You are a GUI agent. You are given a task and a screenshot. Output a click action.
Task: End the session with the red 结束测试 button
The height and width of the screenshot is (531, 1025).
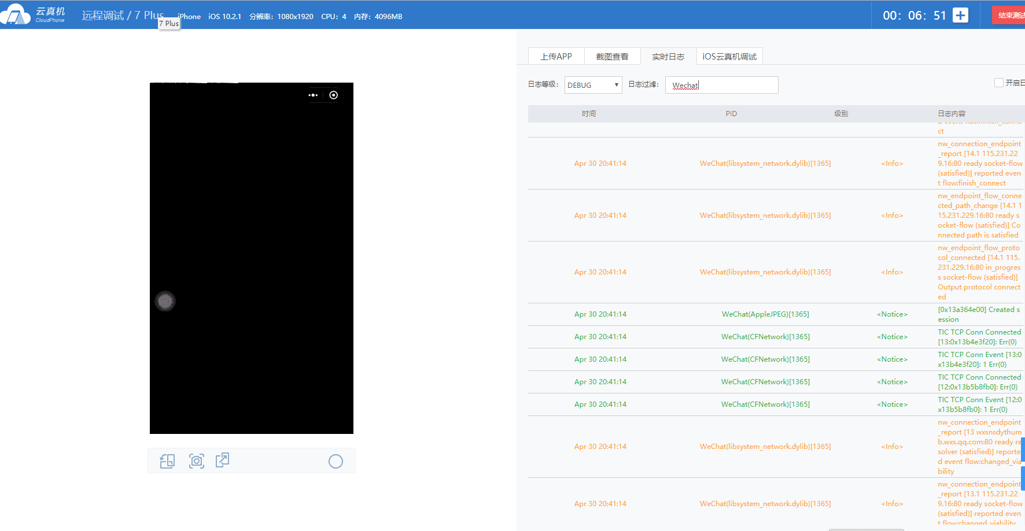click(1009, 16)
